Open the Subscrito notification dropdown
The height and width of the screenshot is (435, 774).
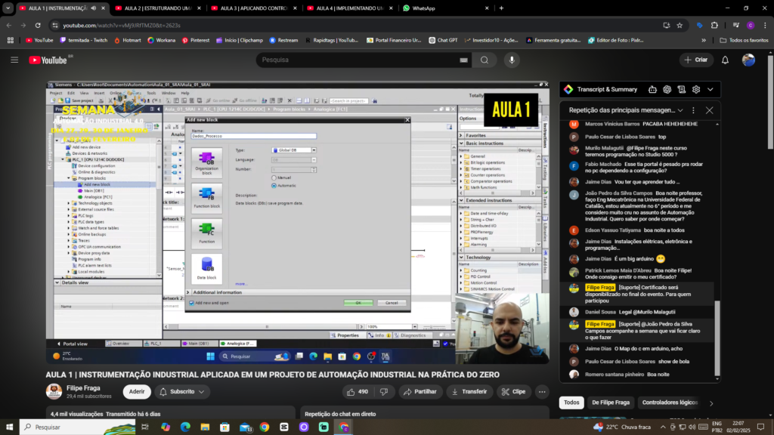181,392
